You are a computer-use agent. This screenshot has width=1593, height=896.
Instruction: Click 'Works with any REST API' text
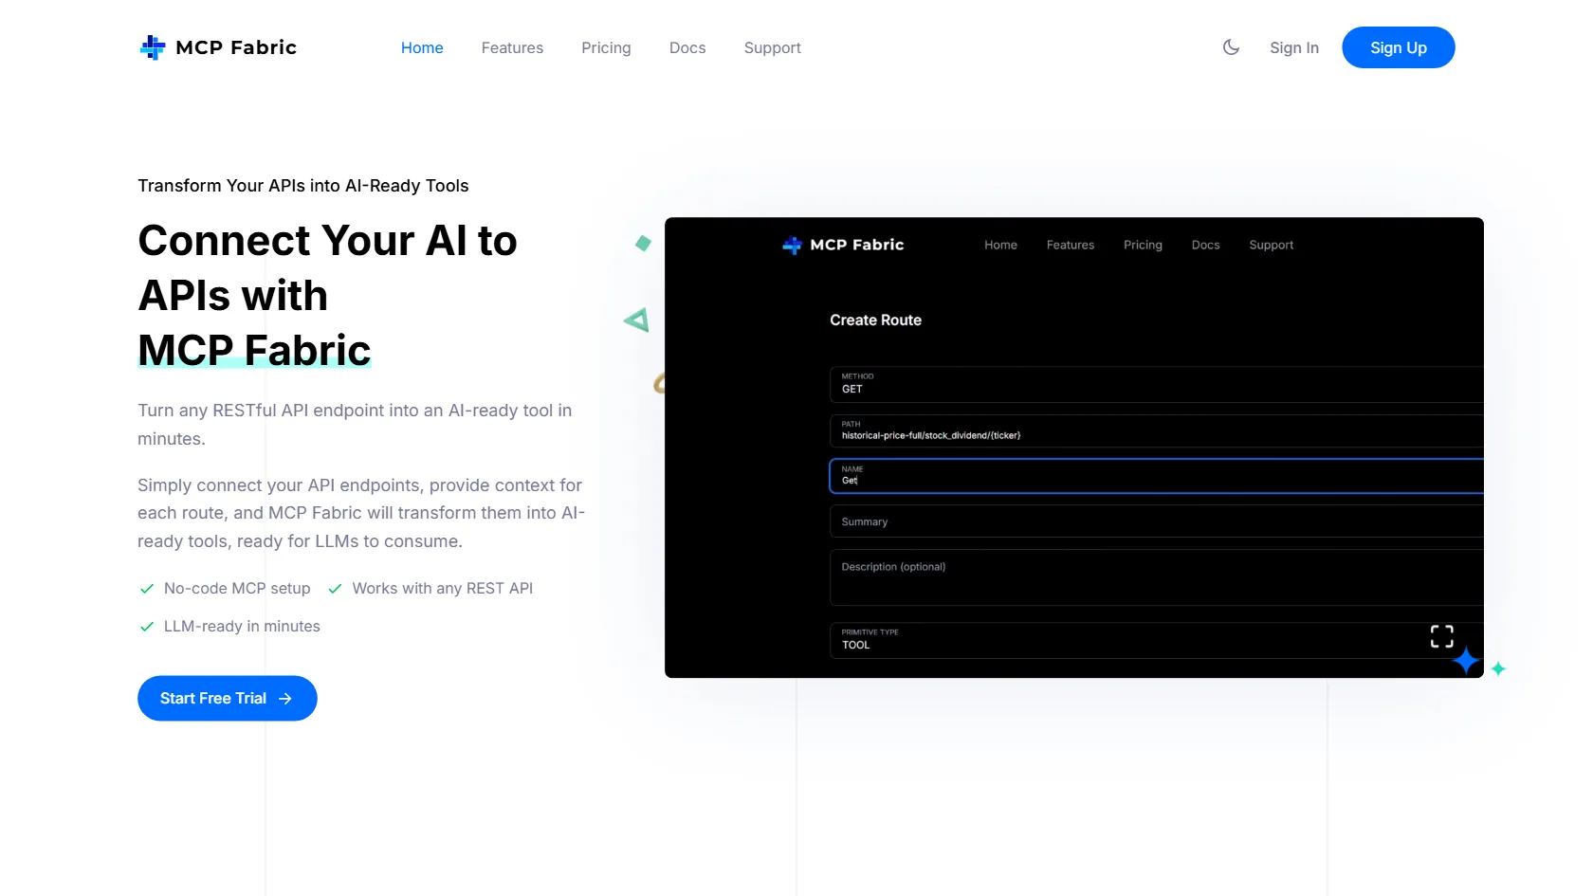click(x=443, y=588)
